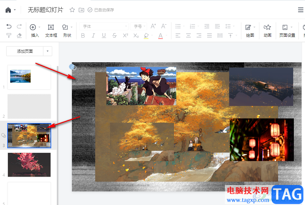Toggle underline formatting

[x=104, y=35]
